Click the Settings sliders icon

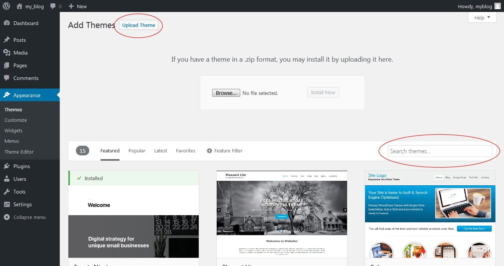tap(7, 204)
